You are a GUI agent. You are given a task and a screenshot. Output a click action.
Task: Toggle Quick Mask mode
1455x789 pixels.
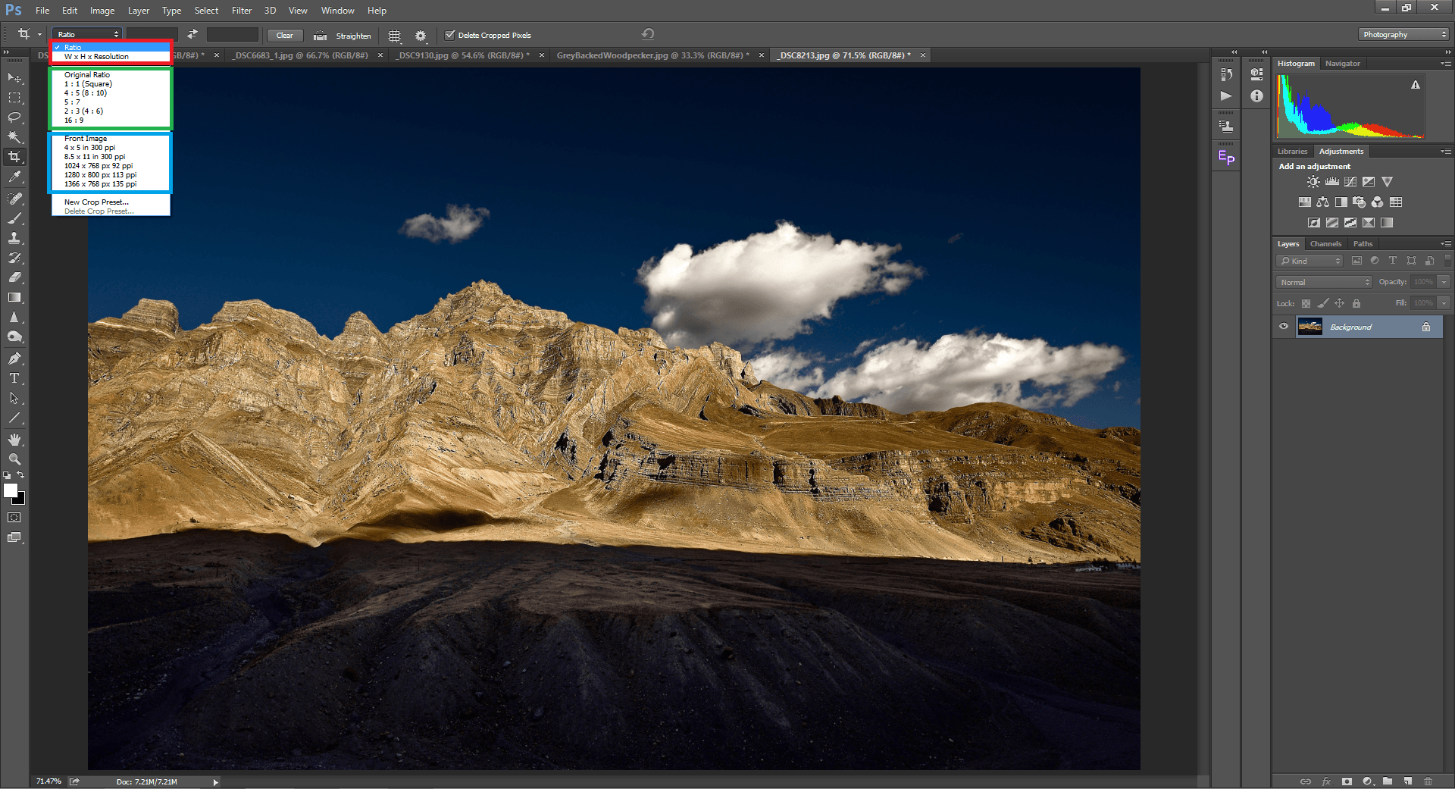(14, 518)
